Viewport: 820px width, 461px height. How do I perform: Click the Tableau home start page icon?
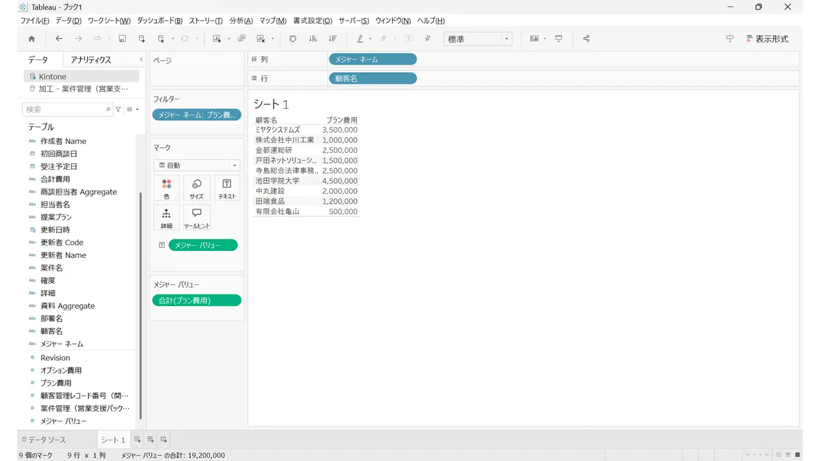(x=31, y=39)
